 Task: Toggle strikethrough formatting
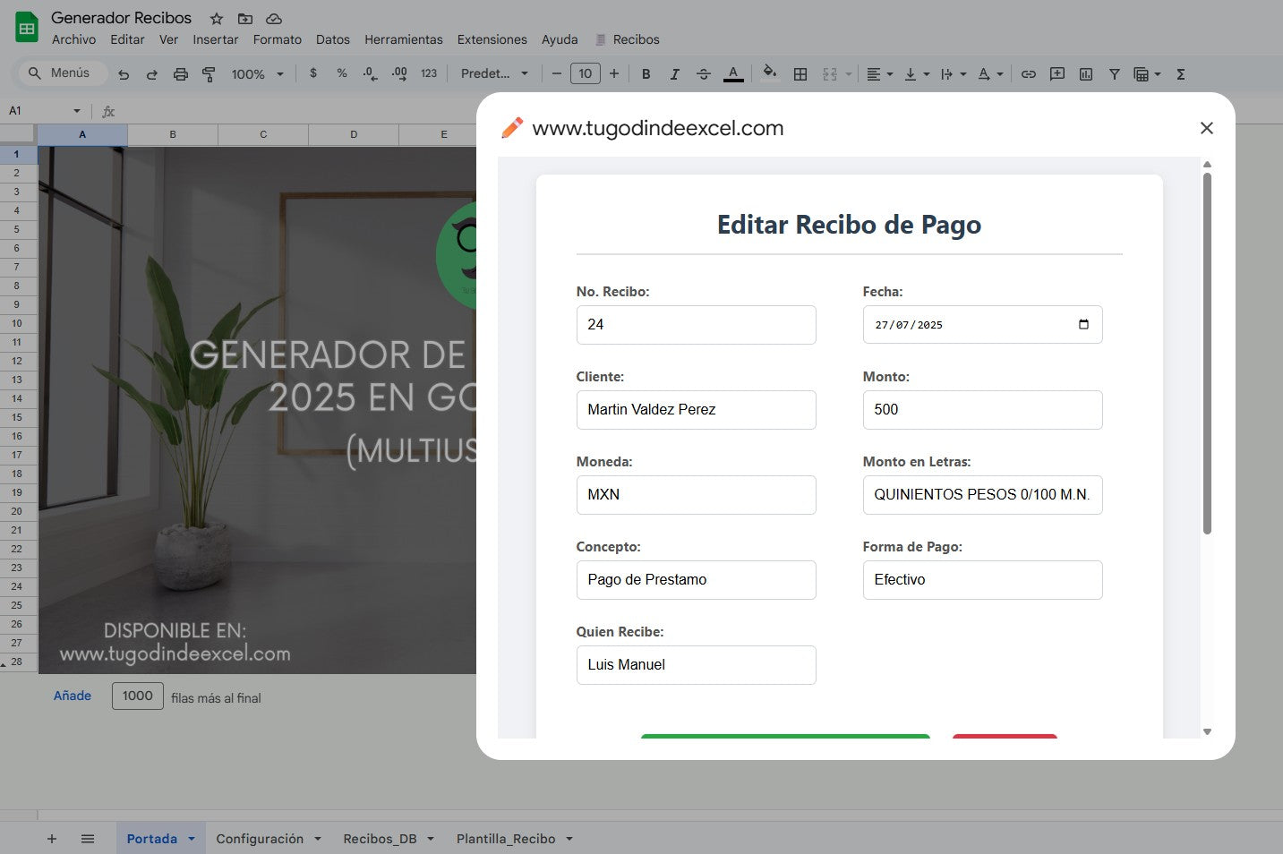704,73
